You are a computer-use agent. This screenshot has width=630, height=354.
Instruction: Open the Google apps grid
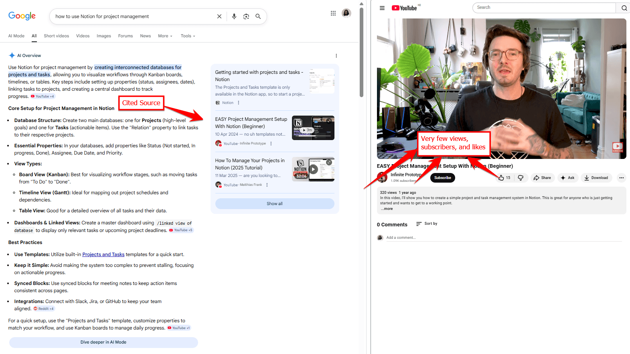333,13
